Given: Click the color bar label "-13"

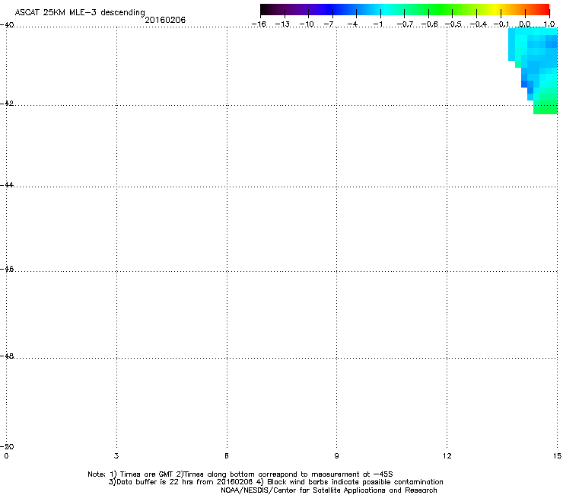Looking at the screenshot, I should click(282, 24).
